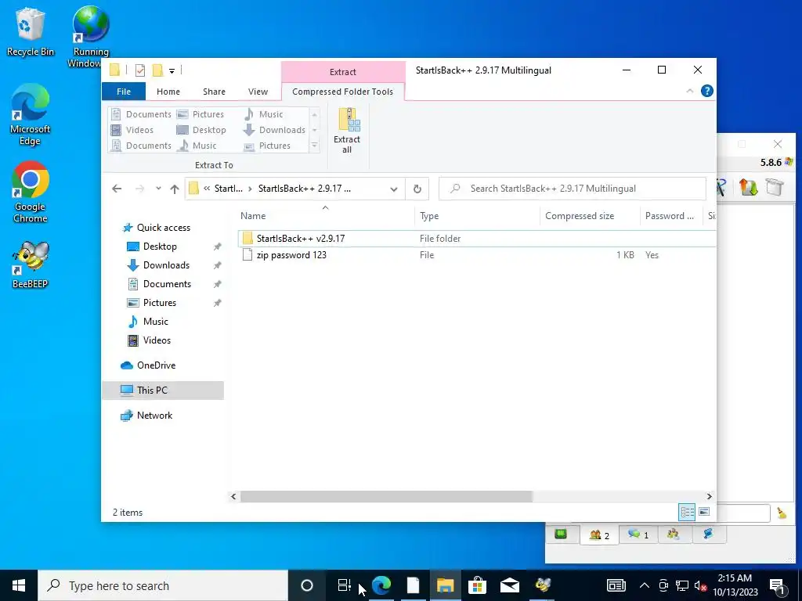
Task: Switch to the View ribbon tab
Action: point(258,92)
